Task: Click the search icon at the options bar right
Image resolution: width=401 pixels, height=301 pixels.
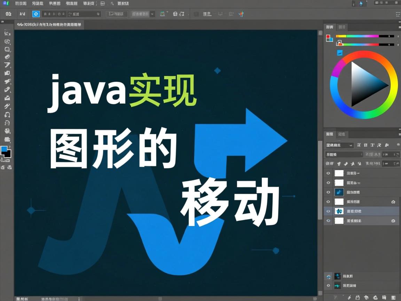Action: coord(398,14)
